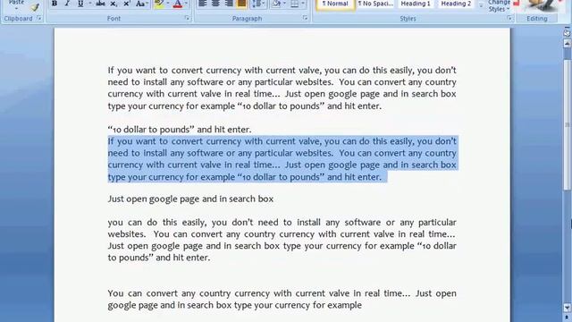Open the Paragraph dialog launcher
The image size is (572, 322).
coord(305,18)
